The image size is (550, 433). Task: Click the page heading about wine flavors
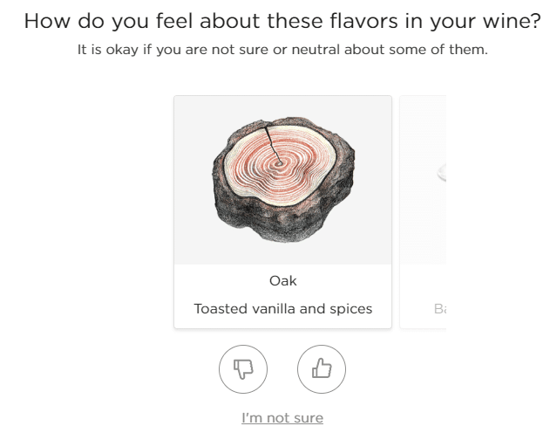282,21
